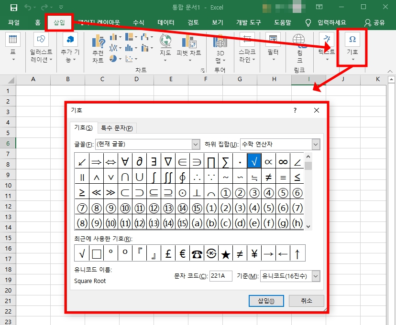Click the lightbulb 입력하세요 search box

tap(326, 22)
